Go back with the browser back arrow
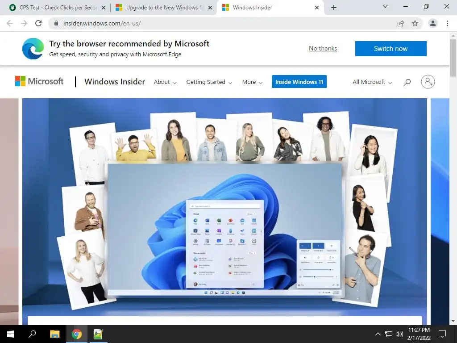The height and width of the screenshot is (343, 457). pyautogui.click(x=10, y=23)
